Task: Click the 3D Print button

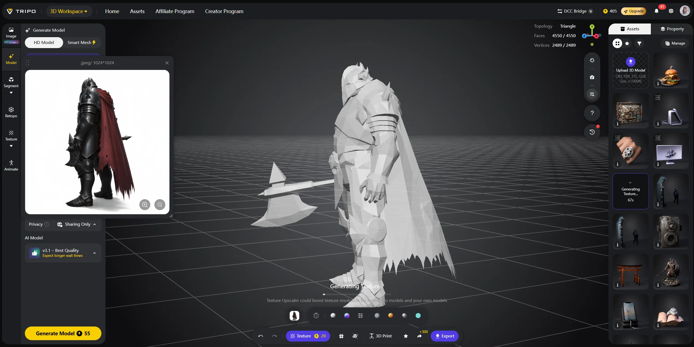Action: tap(380, 336)
